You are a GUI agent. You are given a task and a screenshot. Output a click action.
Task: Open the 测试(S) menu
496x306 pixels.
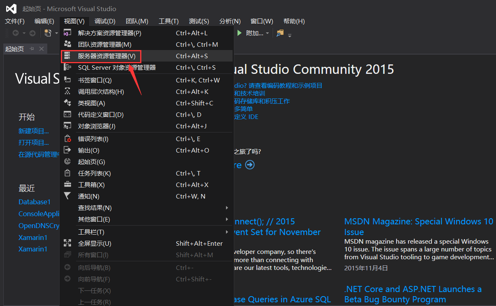199,21
